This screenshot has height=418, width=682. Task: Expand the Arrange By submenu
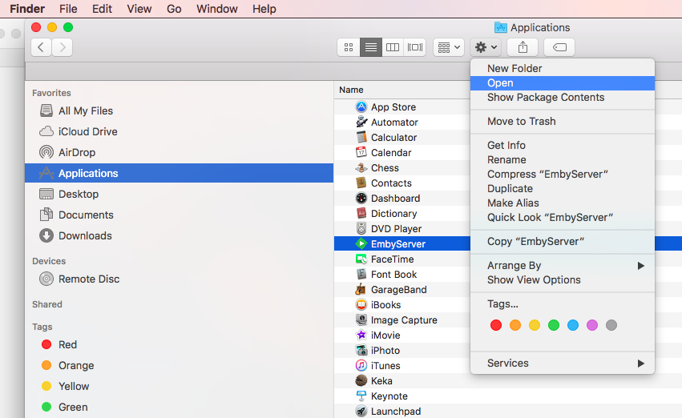tap(563, 266)
